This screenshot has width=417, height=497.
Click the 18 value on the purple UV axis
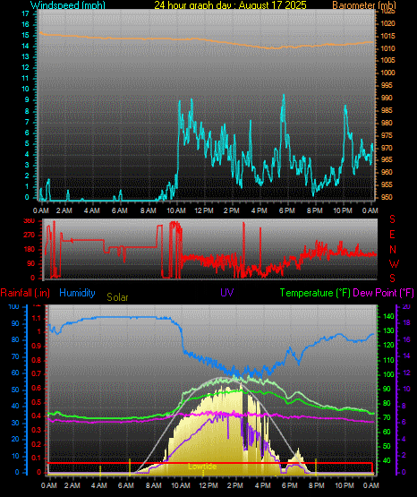406,322
